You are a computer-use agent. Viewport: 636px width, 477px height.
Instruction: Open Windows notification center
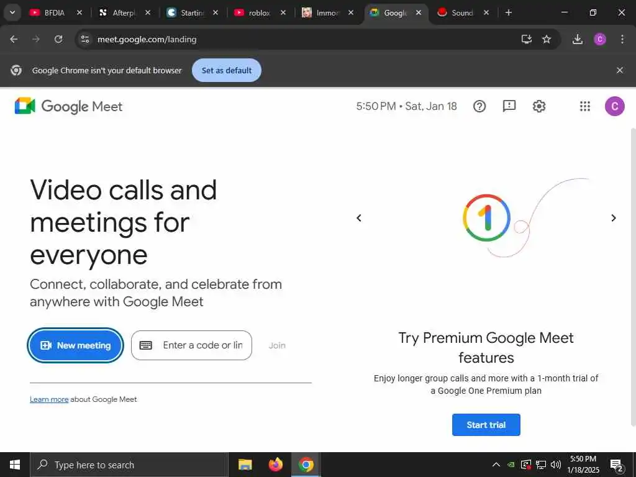[617, 465]
